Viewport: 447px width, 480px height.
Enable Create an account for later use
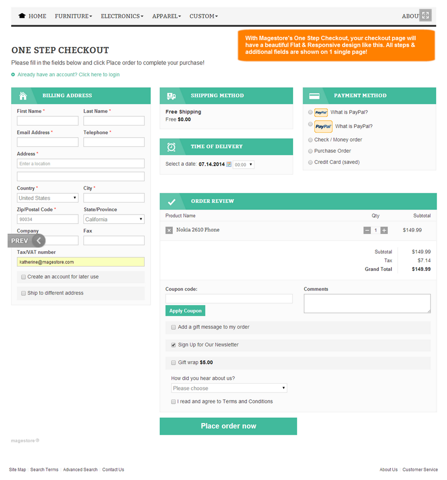tap(23, 277)
